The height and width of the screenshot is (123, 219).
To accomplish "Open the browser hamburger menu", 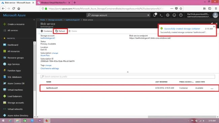I will 216,8.
